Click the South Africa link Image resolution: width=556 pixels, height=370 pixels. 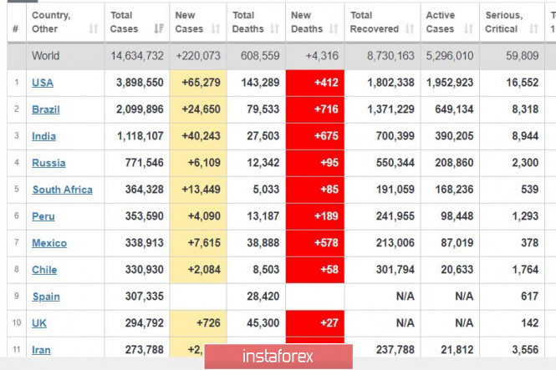tap(63, 190)
